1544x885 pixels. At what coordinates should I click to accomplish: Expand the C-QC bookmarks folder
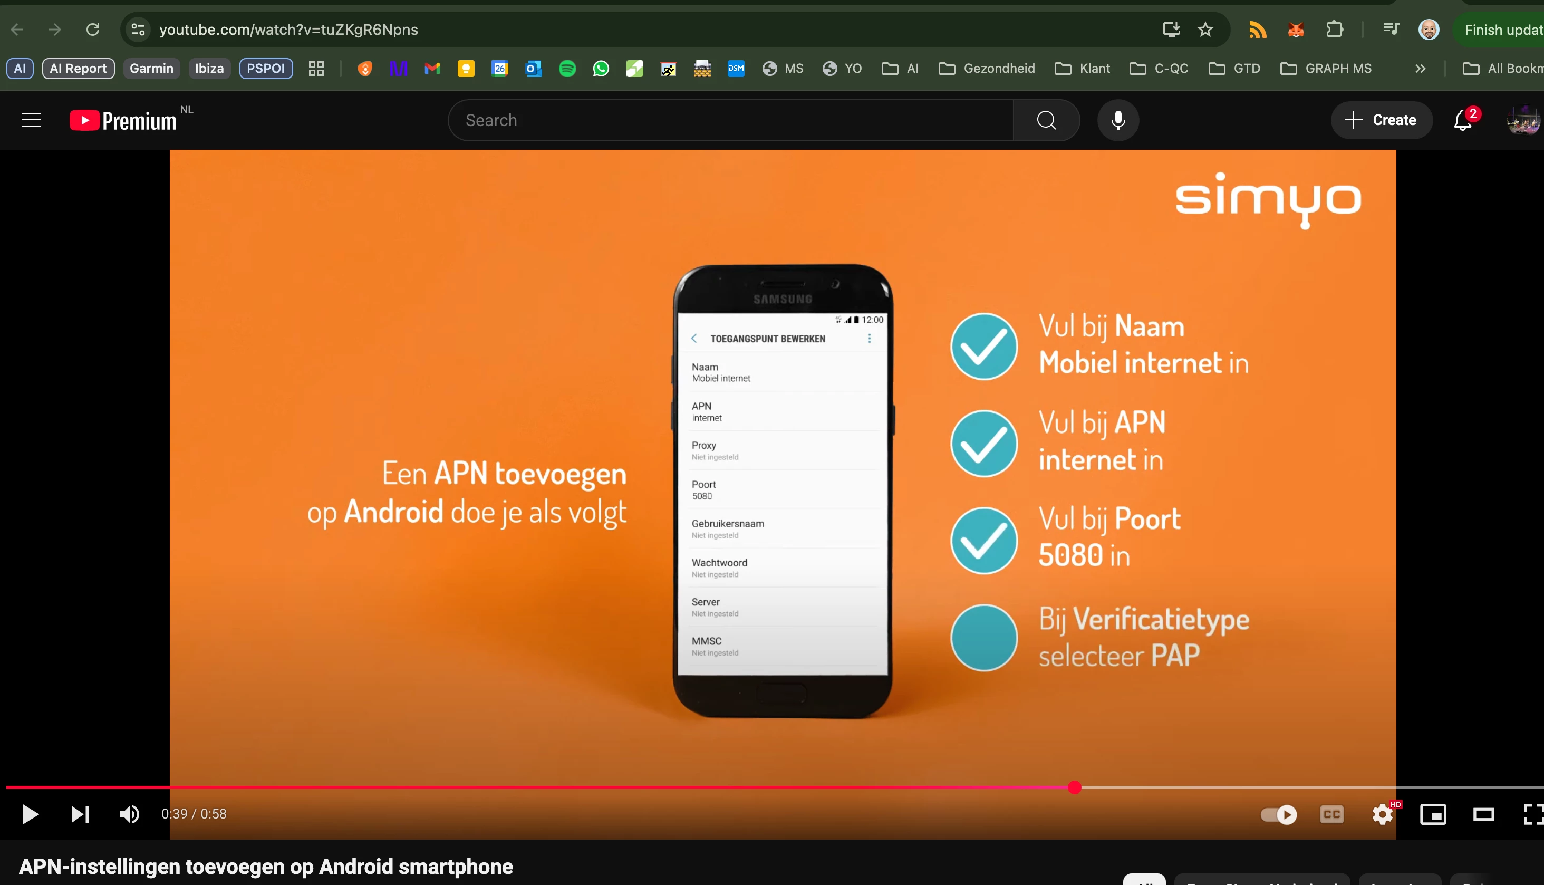point(1159,69)
